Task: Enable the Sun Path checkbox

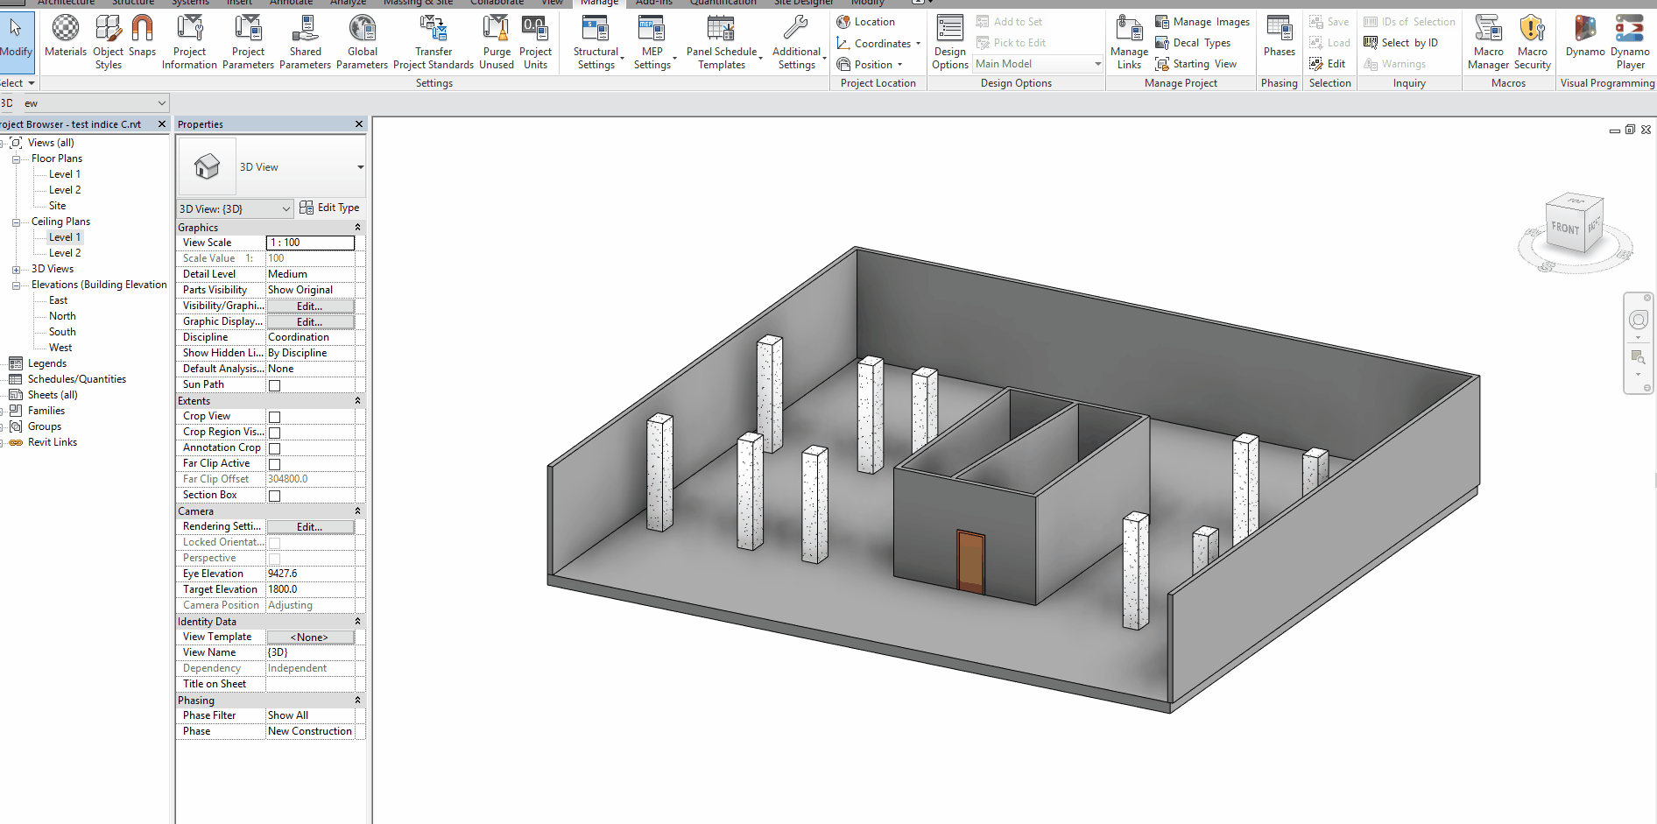Action: 274,385
